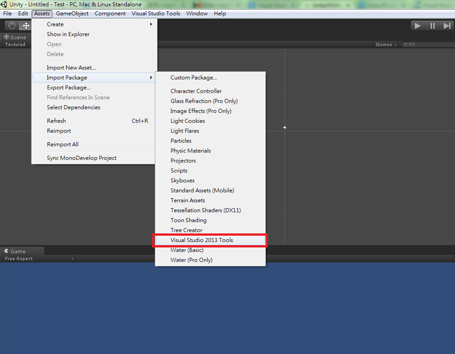This screenshot has width=455, height=354.
Task: Import Glass Refraction (Pro Only) package
Action: [x=210, y=101]
